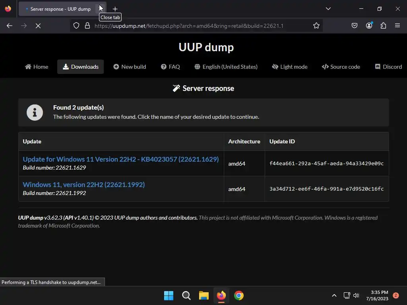407x305 pixels.
Task: Bookmark this page with star
Action: click(x=316, y=26)
